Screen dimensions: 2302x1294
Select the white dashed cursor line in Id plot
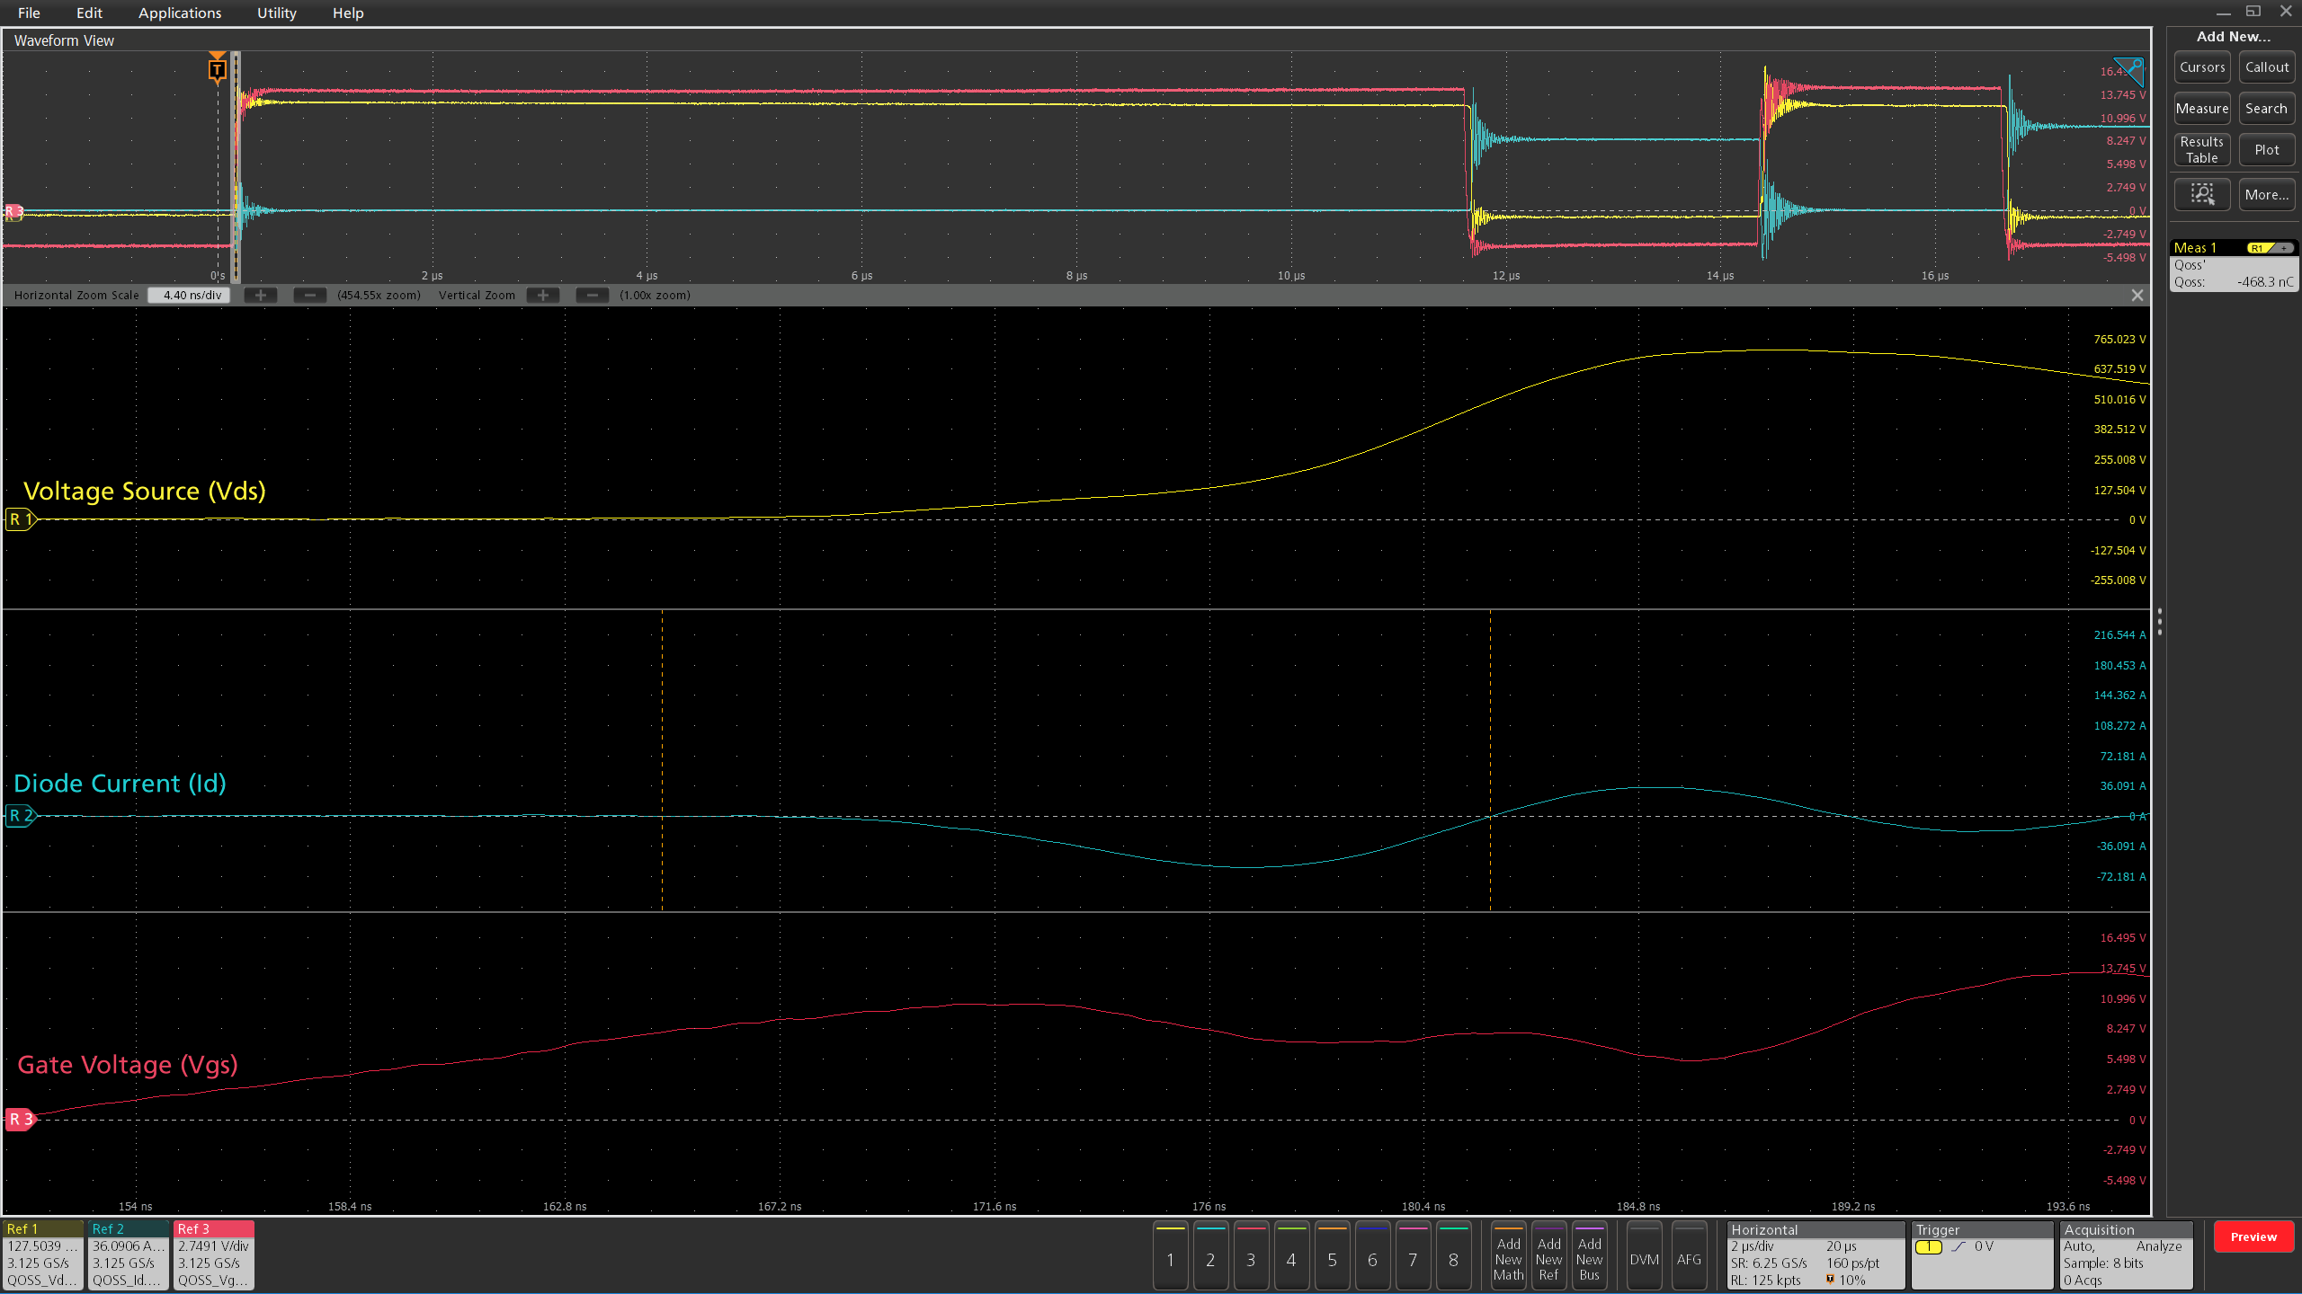tap(1490, 760)
